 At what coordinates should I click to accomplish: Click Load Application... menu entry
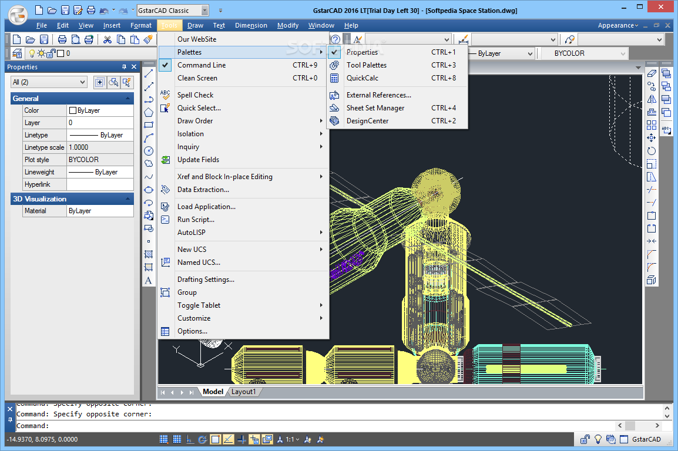[243, 207]
